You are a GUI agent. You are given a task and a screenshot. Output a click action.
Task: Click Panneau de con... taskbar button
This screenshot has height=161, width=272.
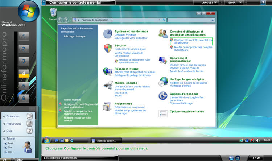(106, 141)
